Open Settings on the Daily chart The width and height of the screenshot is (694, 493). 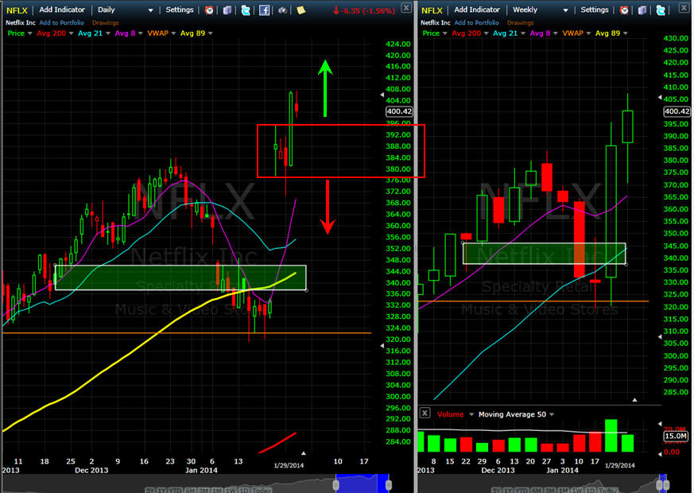[179, 10]
